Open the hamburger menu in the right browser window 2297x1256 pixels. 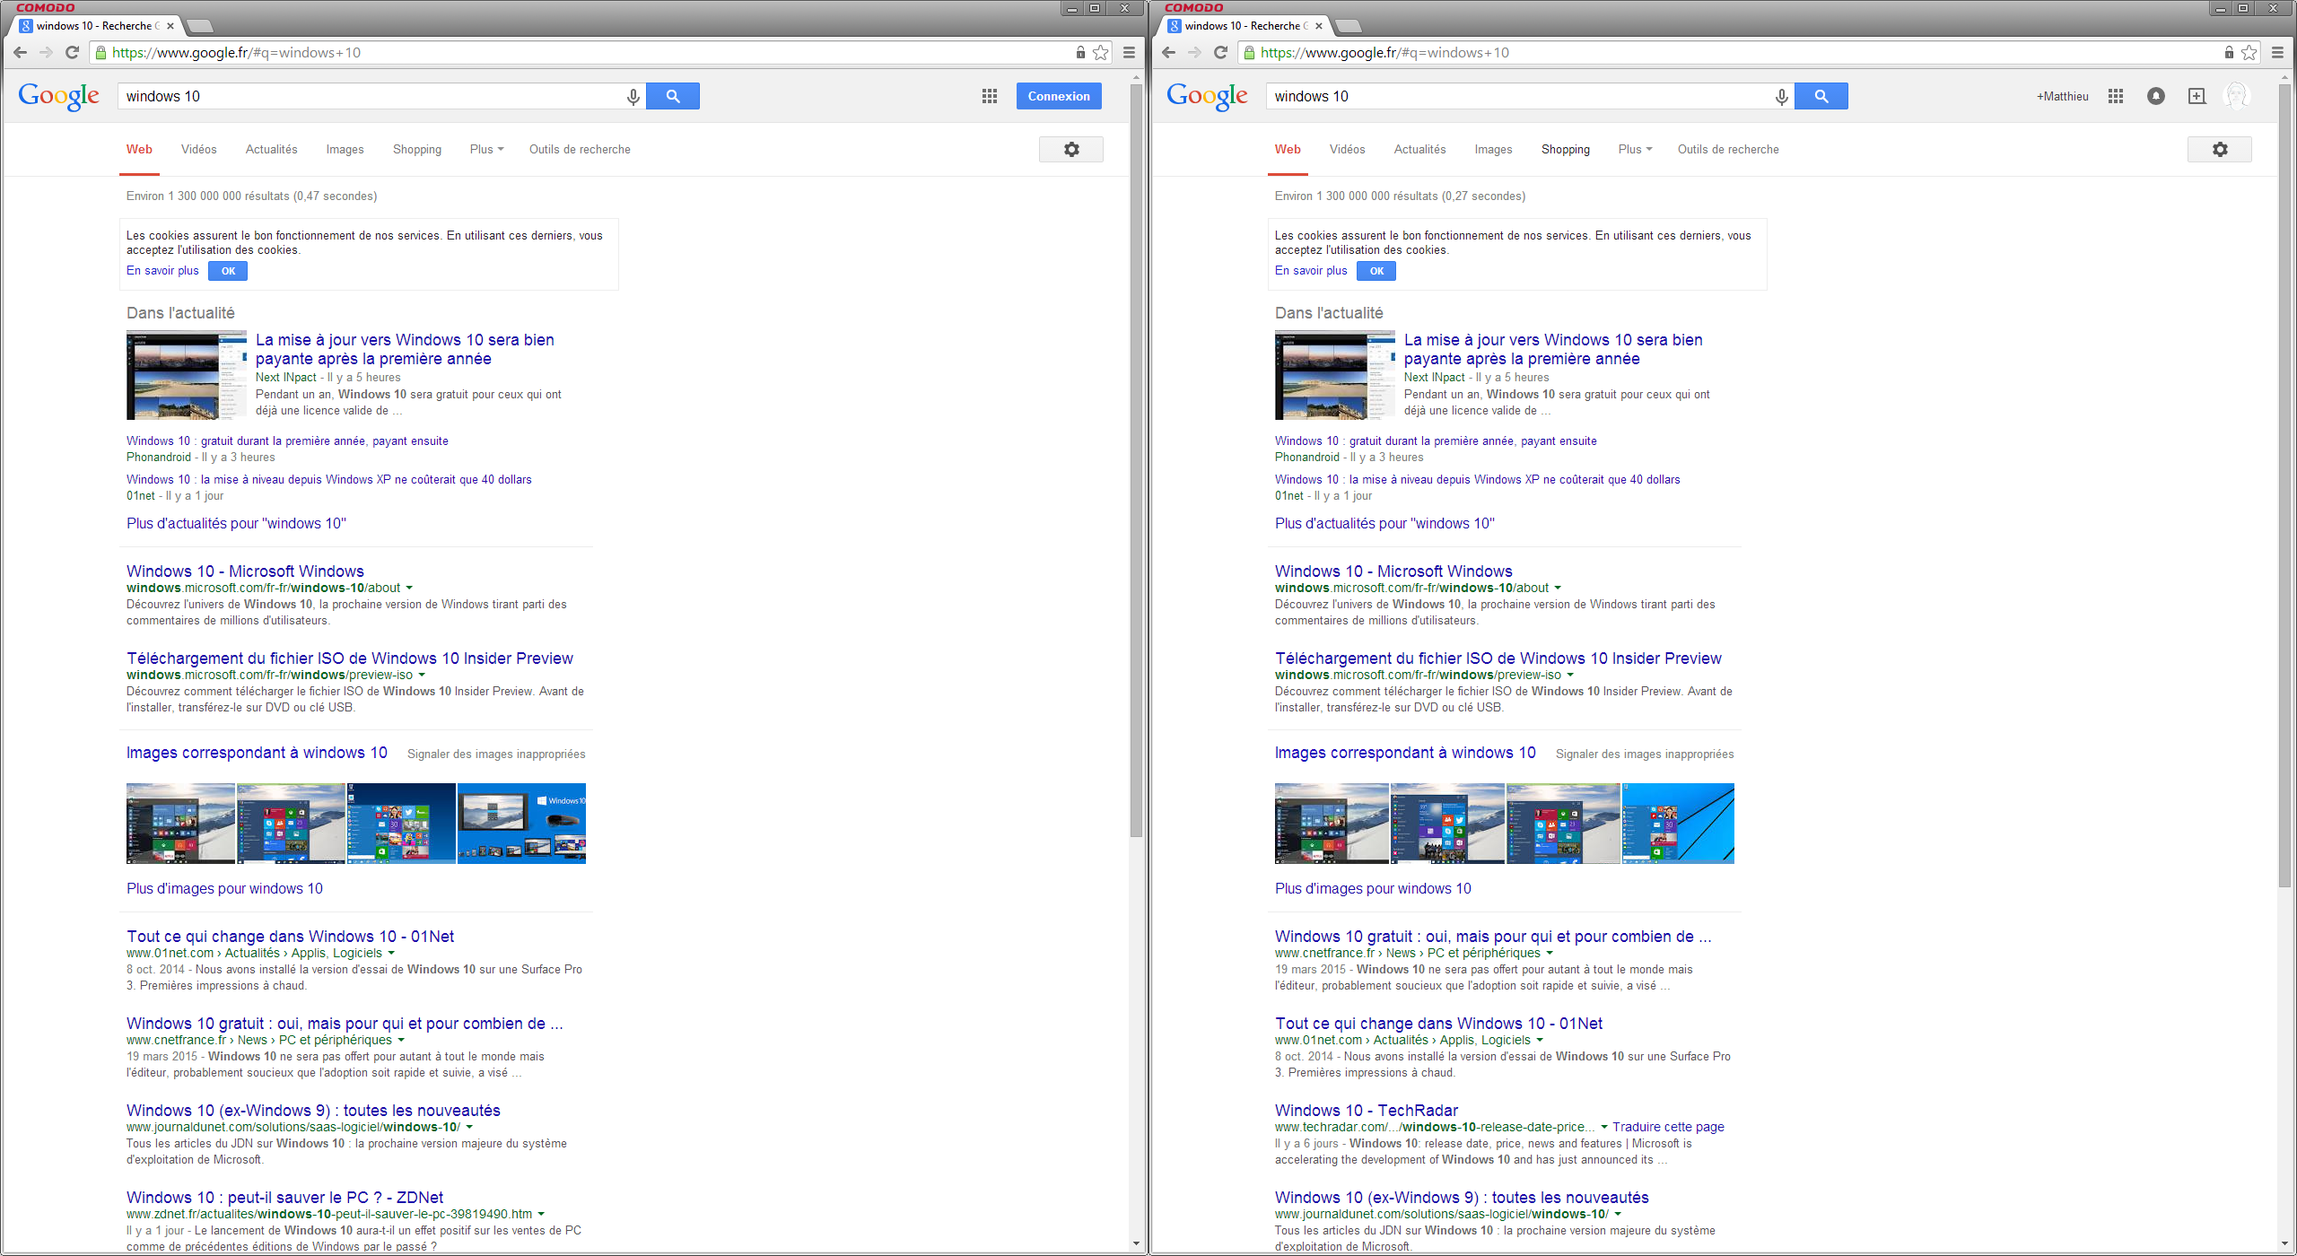tap(2278, 53)
